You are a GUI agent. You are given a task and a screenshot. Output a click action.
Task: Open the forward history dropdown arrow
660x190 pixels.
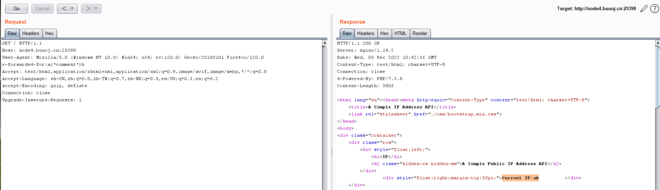pyautogui.click(x=96, y=8)
